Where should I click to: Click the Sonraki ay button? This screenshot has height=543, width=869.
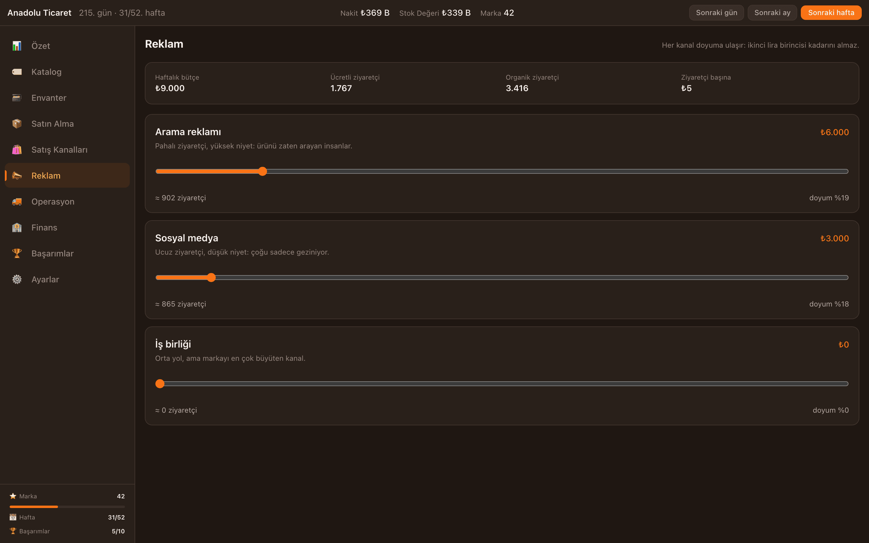tap(772, 13)
